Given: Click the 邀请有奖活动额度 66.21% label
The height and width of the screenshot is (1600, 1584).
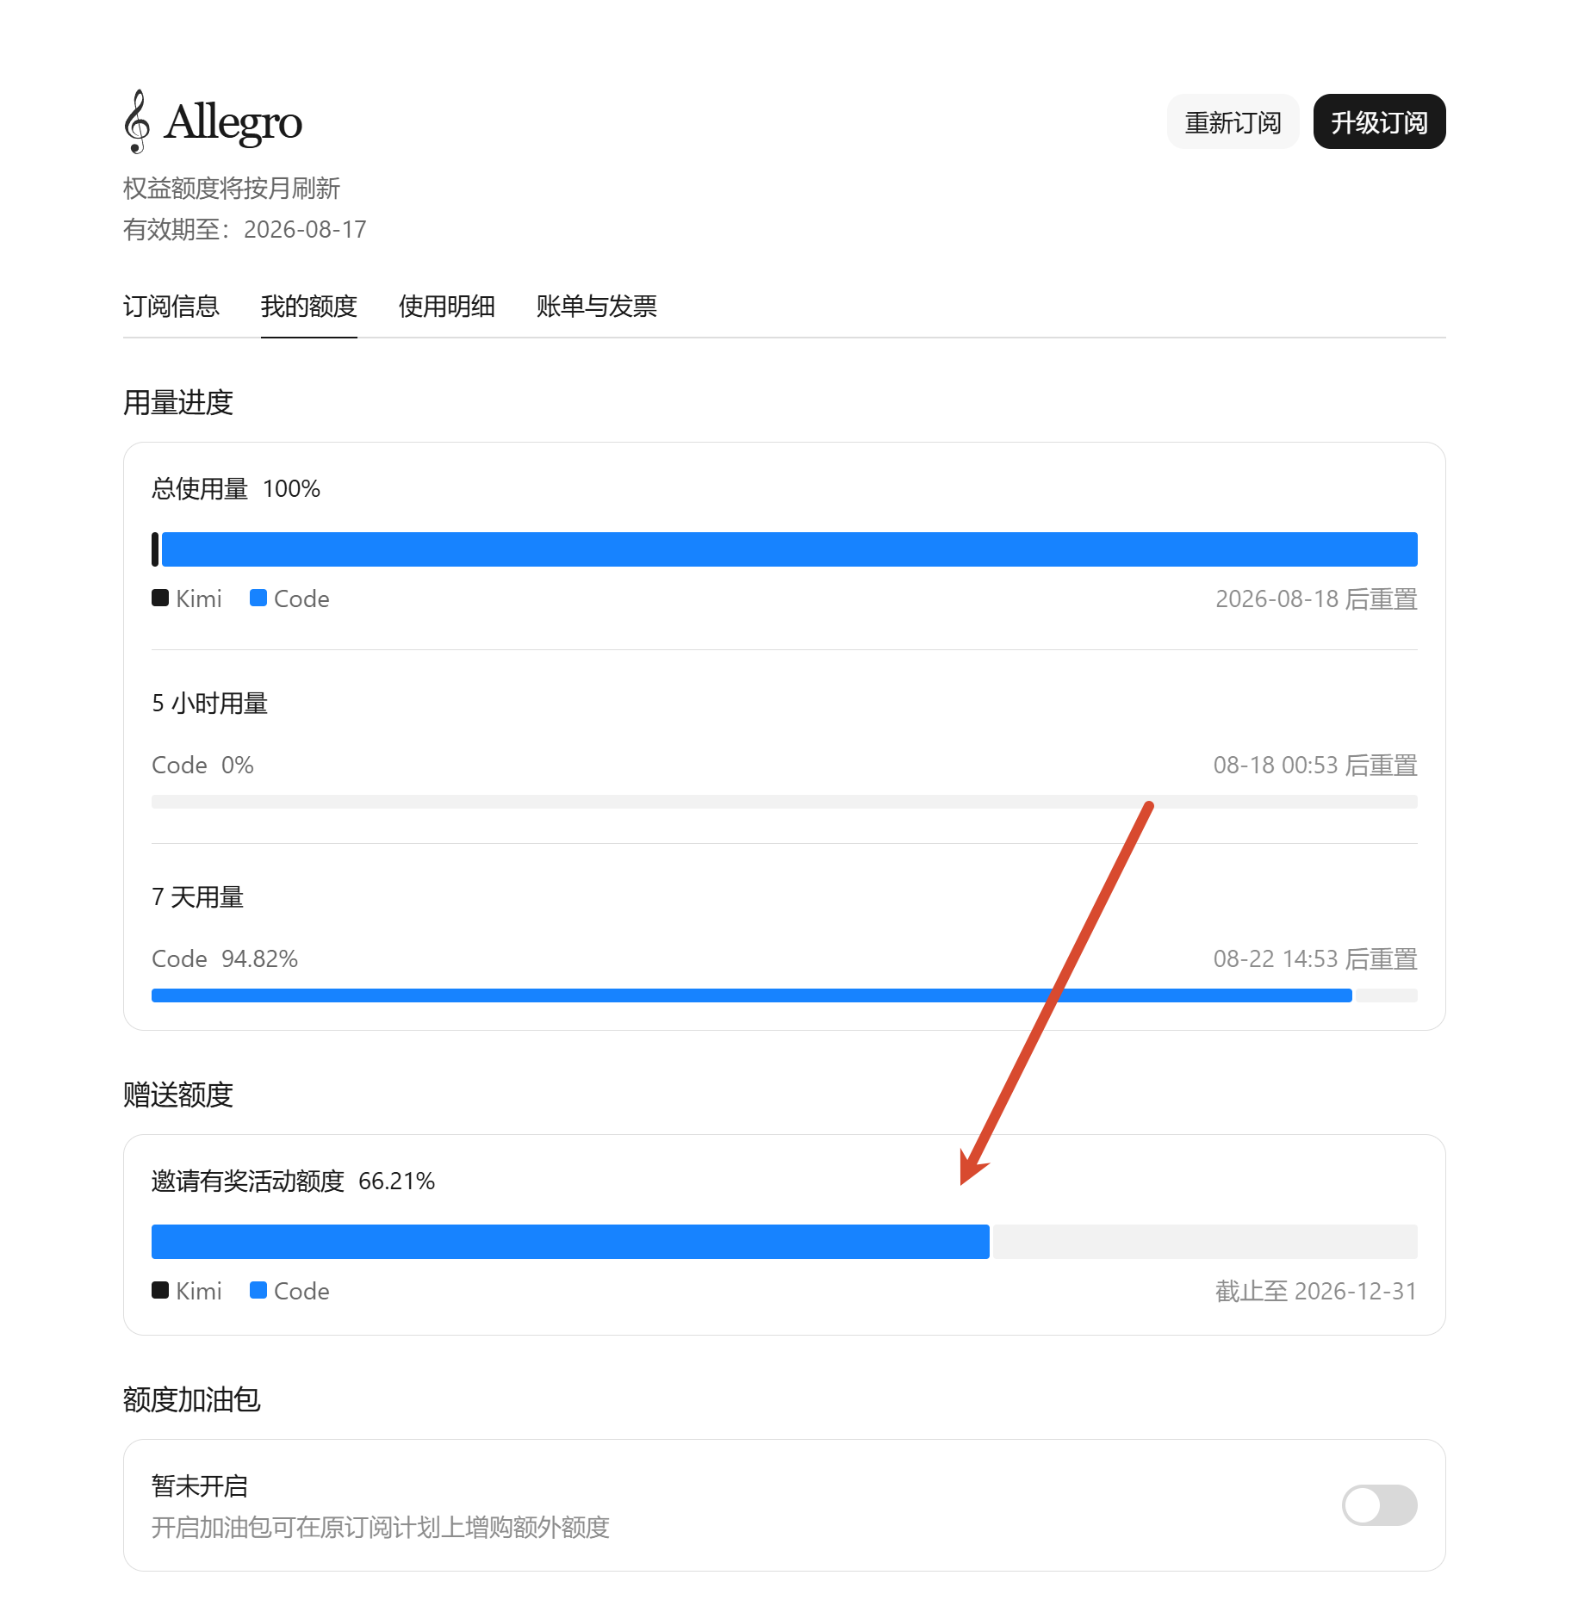Looking at the screenshot, I should (x=293, y=1181).
